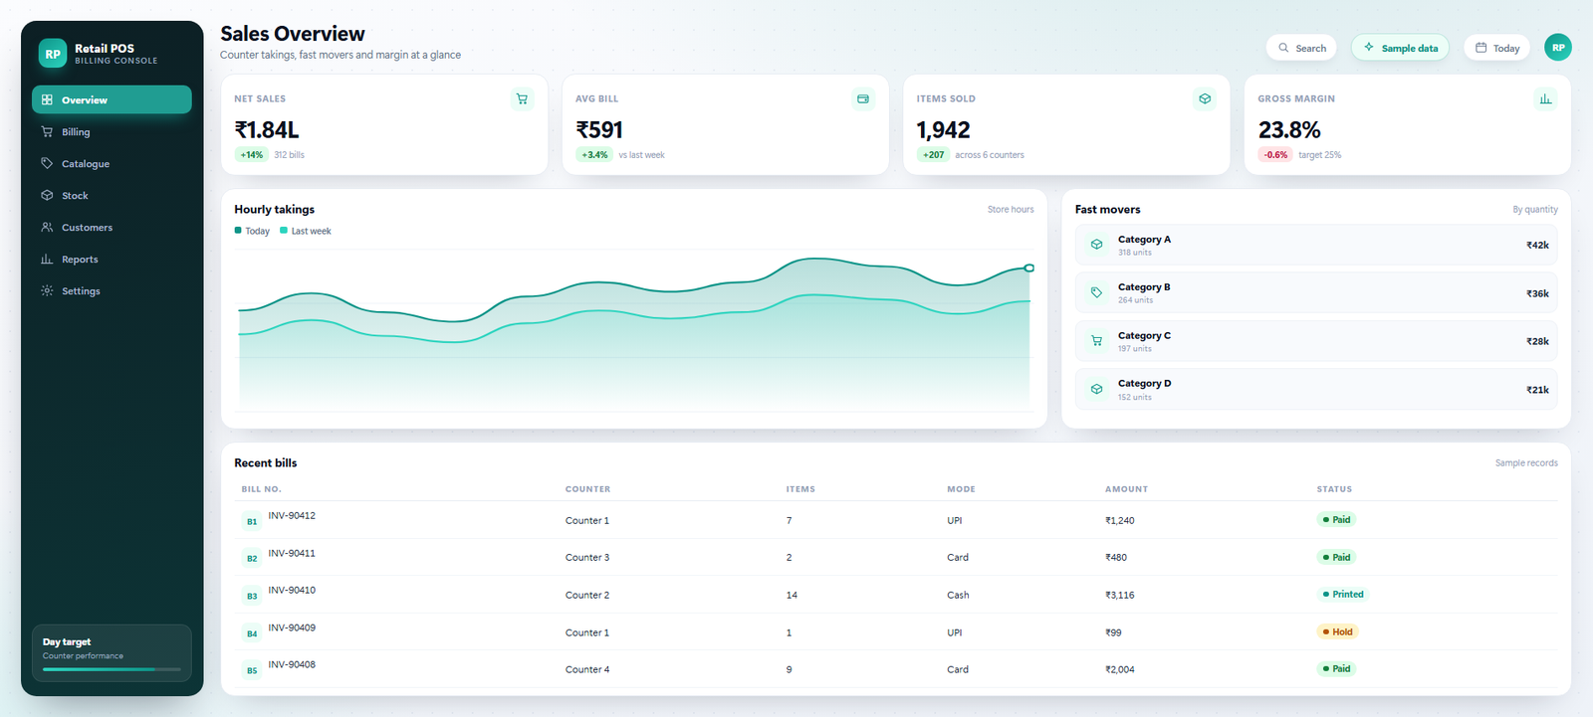Click the Category B tag icon
This screenshot has height=717, width=1593.
click(x=1096, y=292)
